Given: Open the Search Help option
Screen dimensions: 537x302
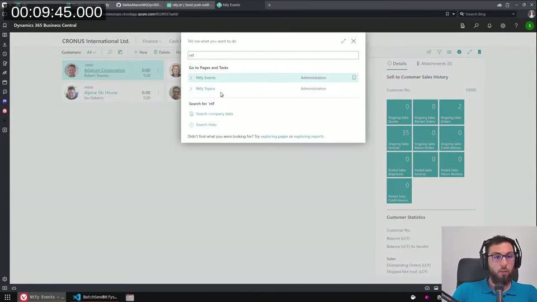Looking at the screenshot, I should point(206,125).
